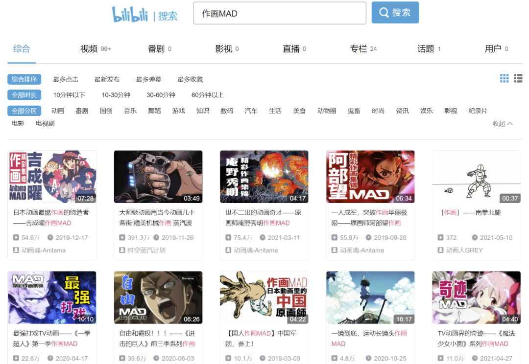529x364 pixels.
Task: Click clock icon next to 2021-05-10
Action: tap(474, 238)
